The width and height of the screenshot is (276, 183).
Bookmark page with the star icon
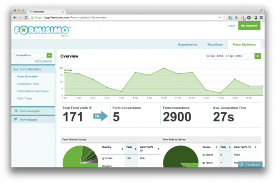[x=224, y=18]
